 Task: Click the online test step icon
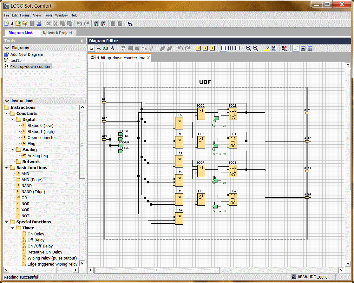(x=296, y=48)
